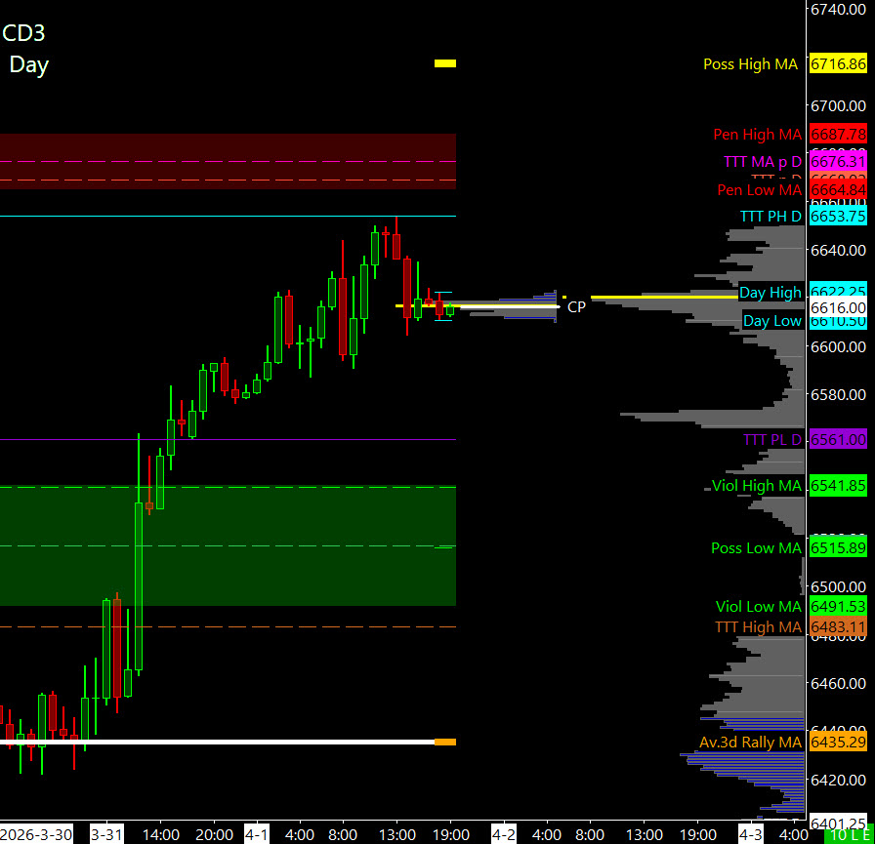Viewport: 875px width, 844px height.
Task: Click the yellow Poss High MA marker dash
Action: click(x=445, y=63)
